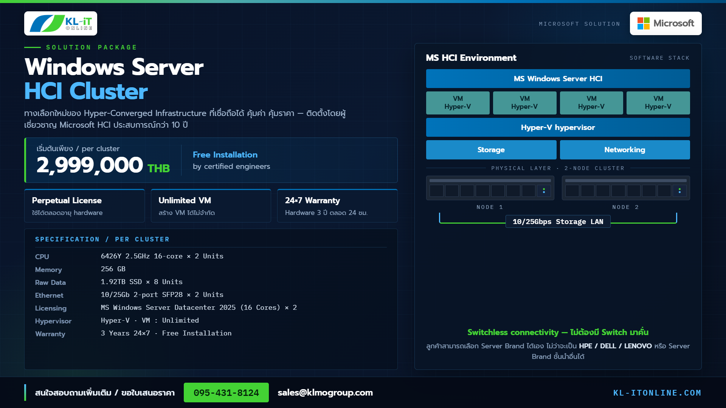Click "เริ่มต้นเพียง / per cluster" label
Image resolution: width=726 pixels, height=408 pixels.
click(78, 148)
